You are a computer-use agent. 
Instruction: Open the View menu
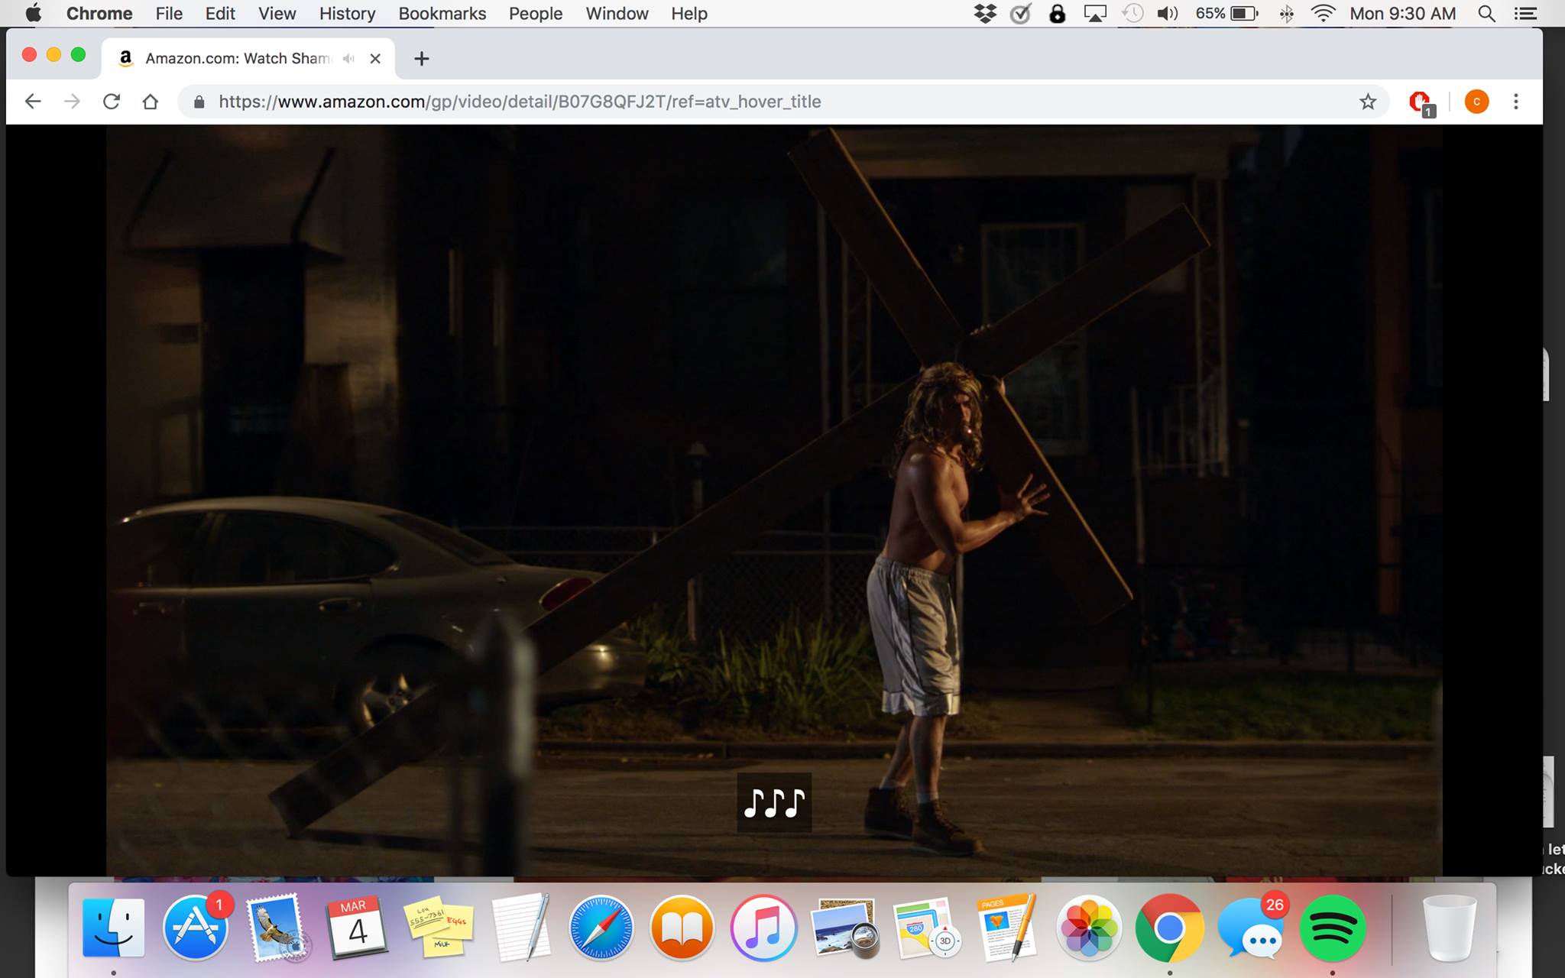(x=277, y=14)
